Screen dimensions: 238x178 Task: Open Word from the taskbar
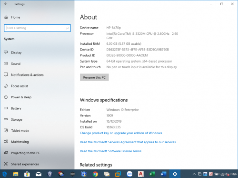pyautogui.click(x=163, y=174)
